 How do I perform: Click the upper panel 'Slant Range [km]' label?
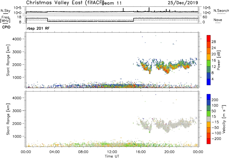8,60
